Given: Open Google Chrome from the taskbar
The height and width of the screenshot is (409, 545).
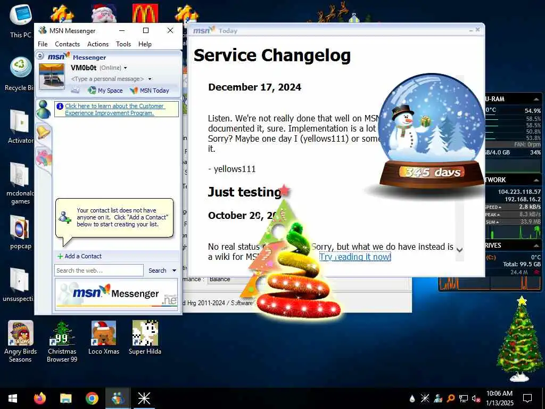Looking at the screenshot, I should 92,398.
